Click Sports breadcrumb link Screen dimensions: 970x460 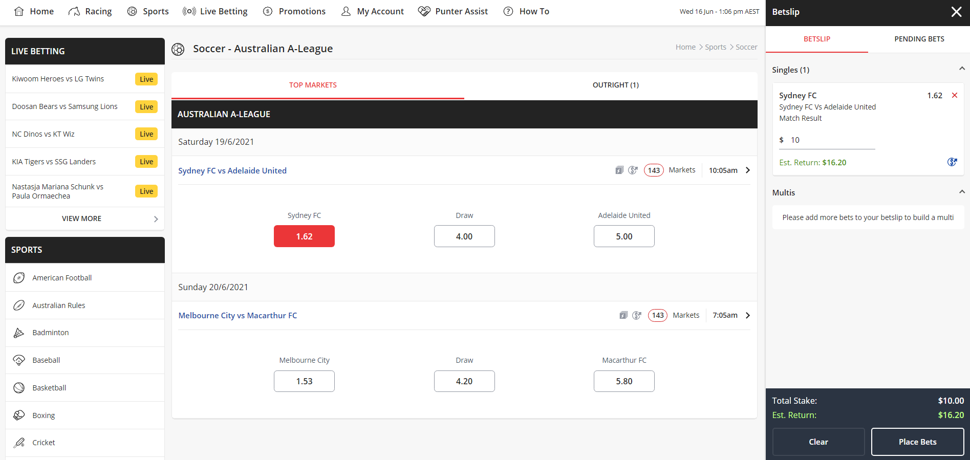point(716,47)
